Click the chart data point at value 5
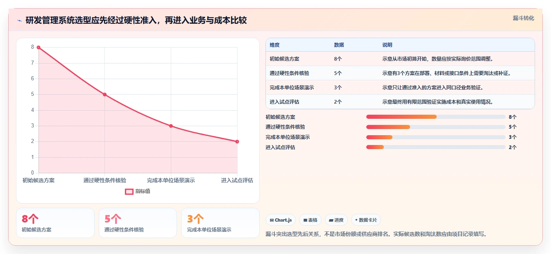This screenshot has width=551, height=254. click(104, 95)
